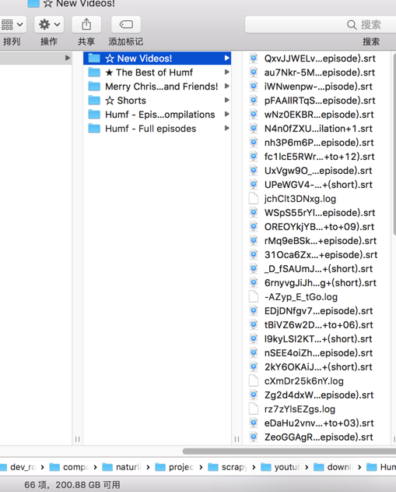
Task: Click the blank document icon of jchClt3DNxg.log
Action: (254, 199)
